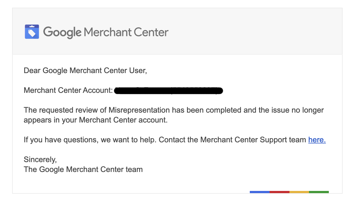
Task: Click the yellow segment of the footer bar
Action: pos(299,192)
